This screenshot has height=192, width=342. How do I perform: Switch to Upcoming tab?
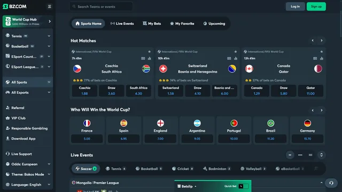pyautogui.click(x=214, y=23)
